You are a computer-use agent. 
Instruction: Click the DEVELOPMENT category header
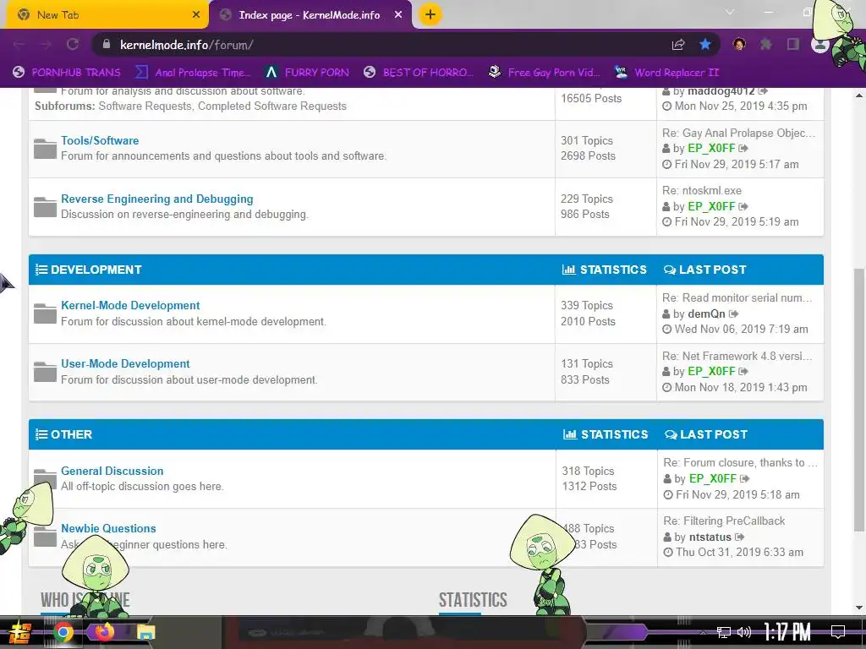click(x=96, y=270)
